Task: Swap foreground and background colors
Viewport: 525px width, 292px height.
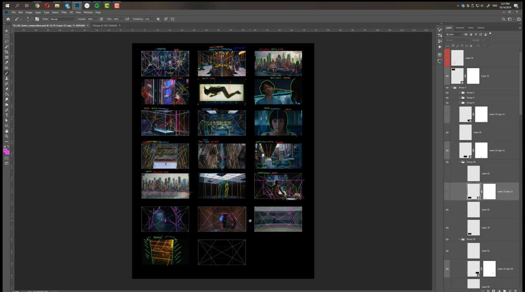Action: pyautogui.click(x=8, y=146)
